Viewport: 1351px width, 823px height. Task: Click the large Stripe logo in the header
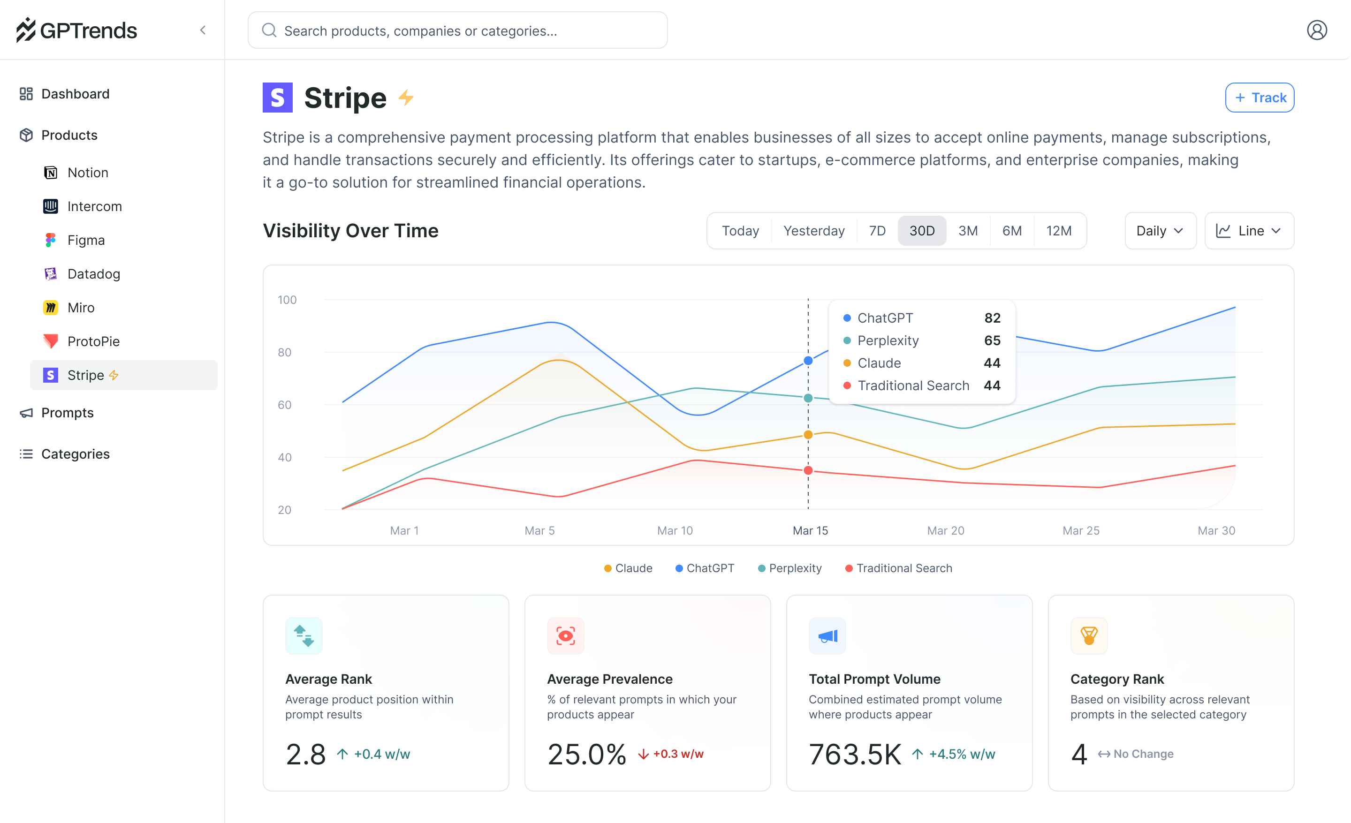click(277, 98)
